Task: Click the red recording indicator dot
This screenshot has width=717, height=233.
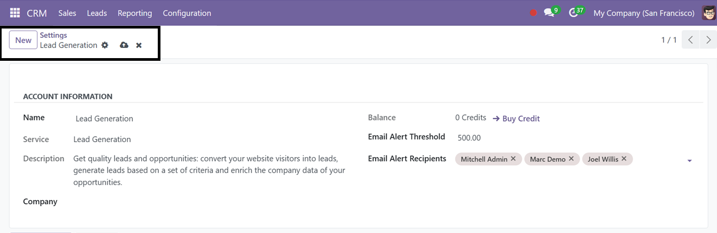Action: tap(533, 13)
